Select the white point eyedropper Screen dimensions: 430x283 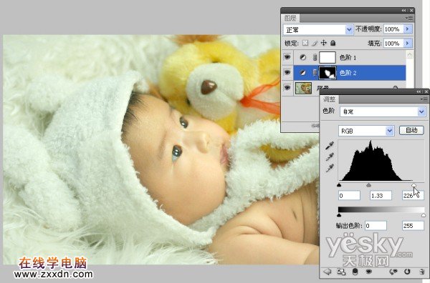(330, 168)
